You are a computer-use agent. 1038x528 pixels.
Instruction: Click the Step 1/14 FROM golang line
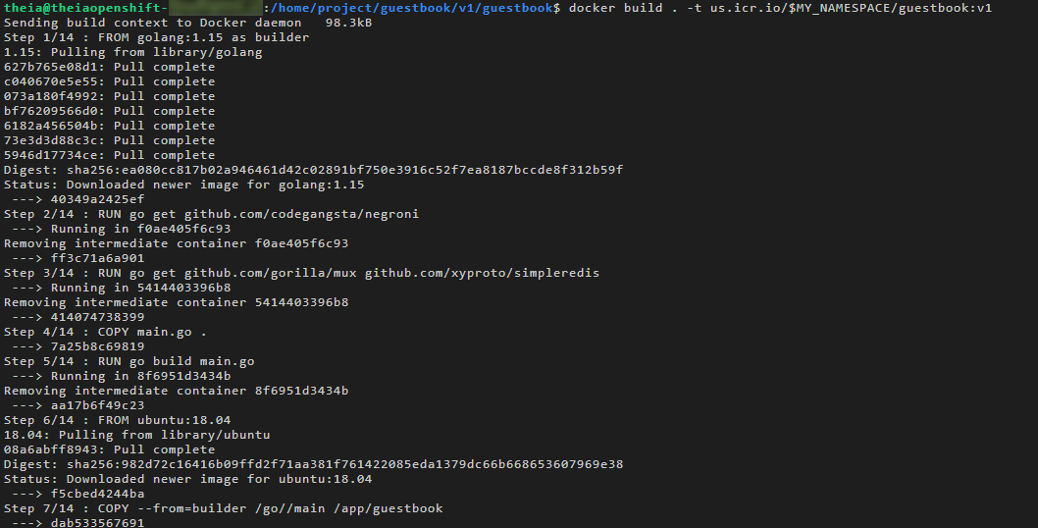pyautogui.click(x=156, y=37)
